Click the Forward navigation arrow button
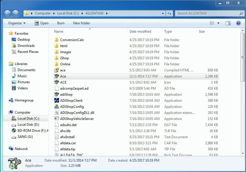The width and height of the screenshot is (246, 172). coord(16,13)
